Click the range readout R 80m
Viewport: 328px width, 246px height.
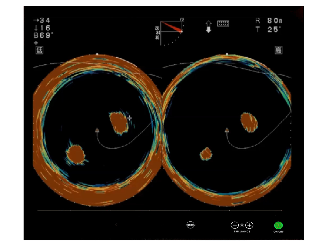[268, 21]
